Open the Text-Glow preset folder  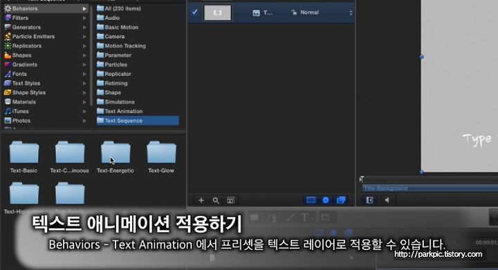[161, 157]
